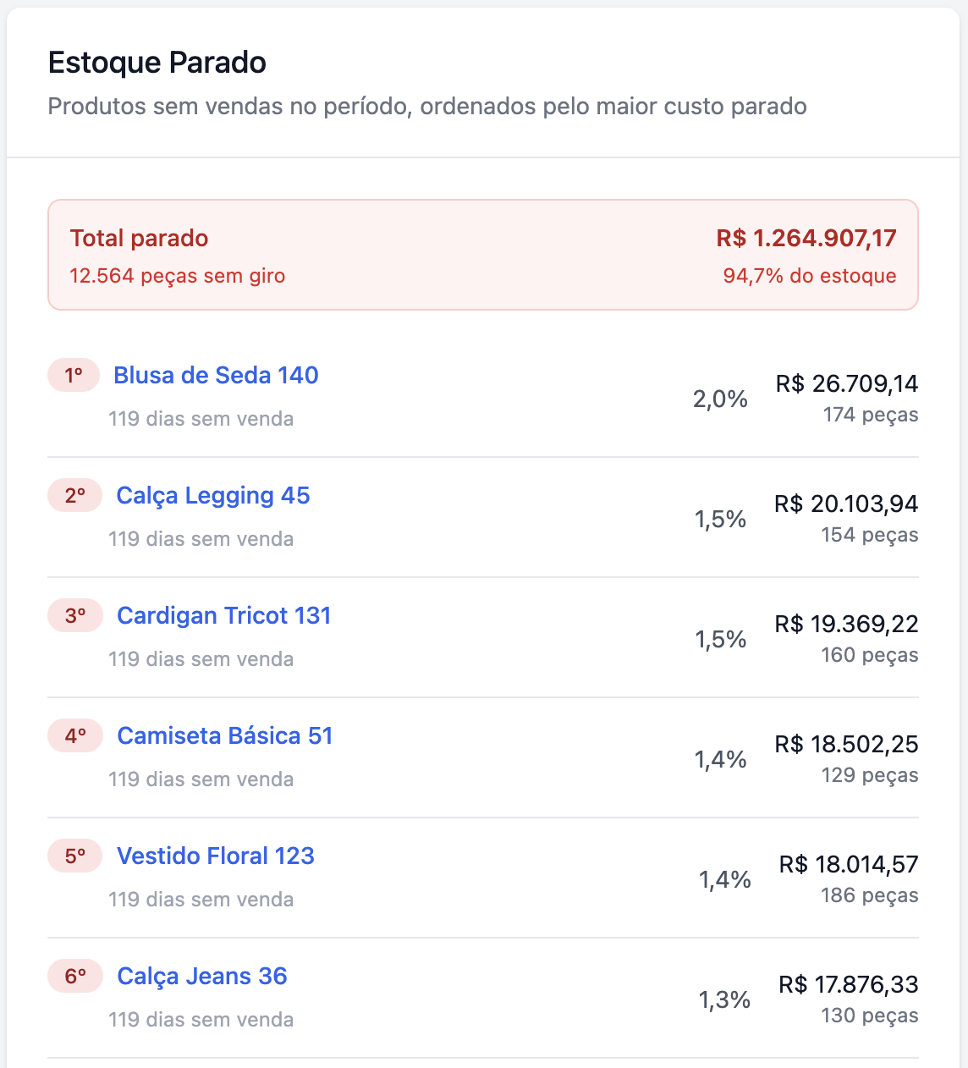Click the 2º rank badge
The width and height of the screenshot is (968, 1068).
click(74, 495)
